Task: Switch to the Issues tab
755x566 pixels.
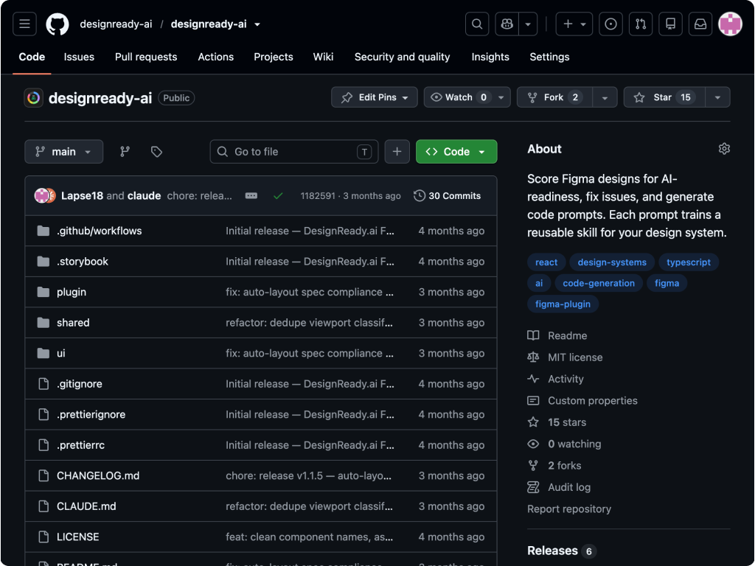Action: pos(79,57)
